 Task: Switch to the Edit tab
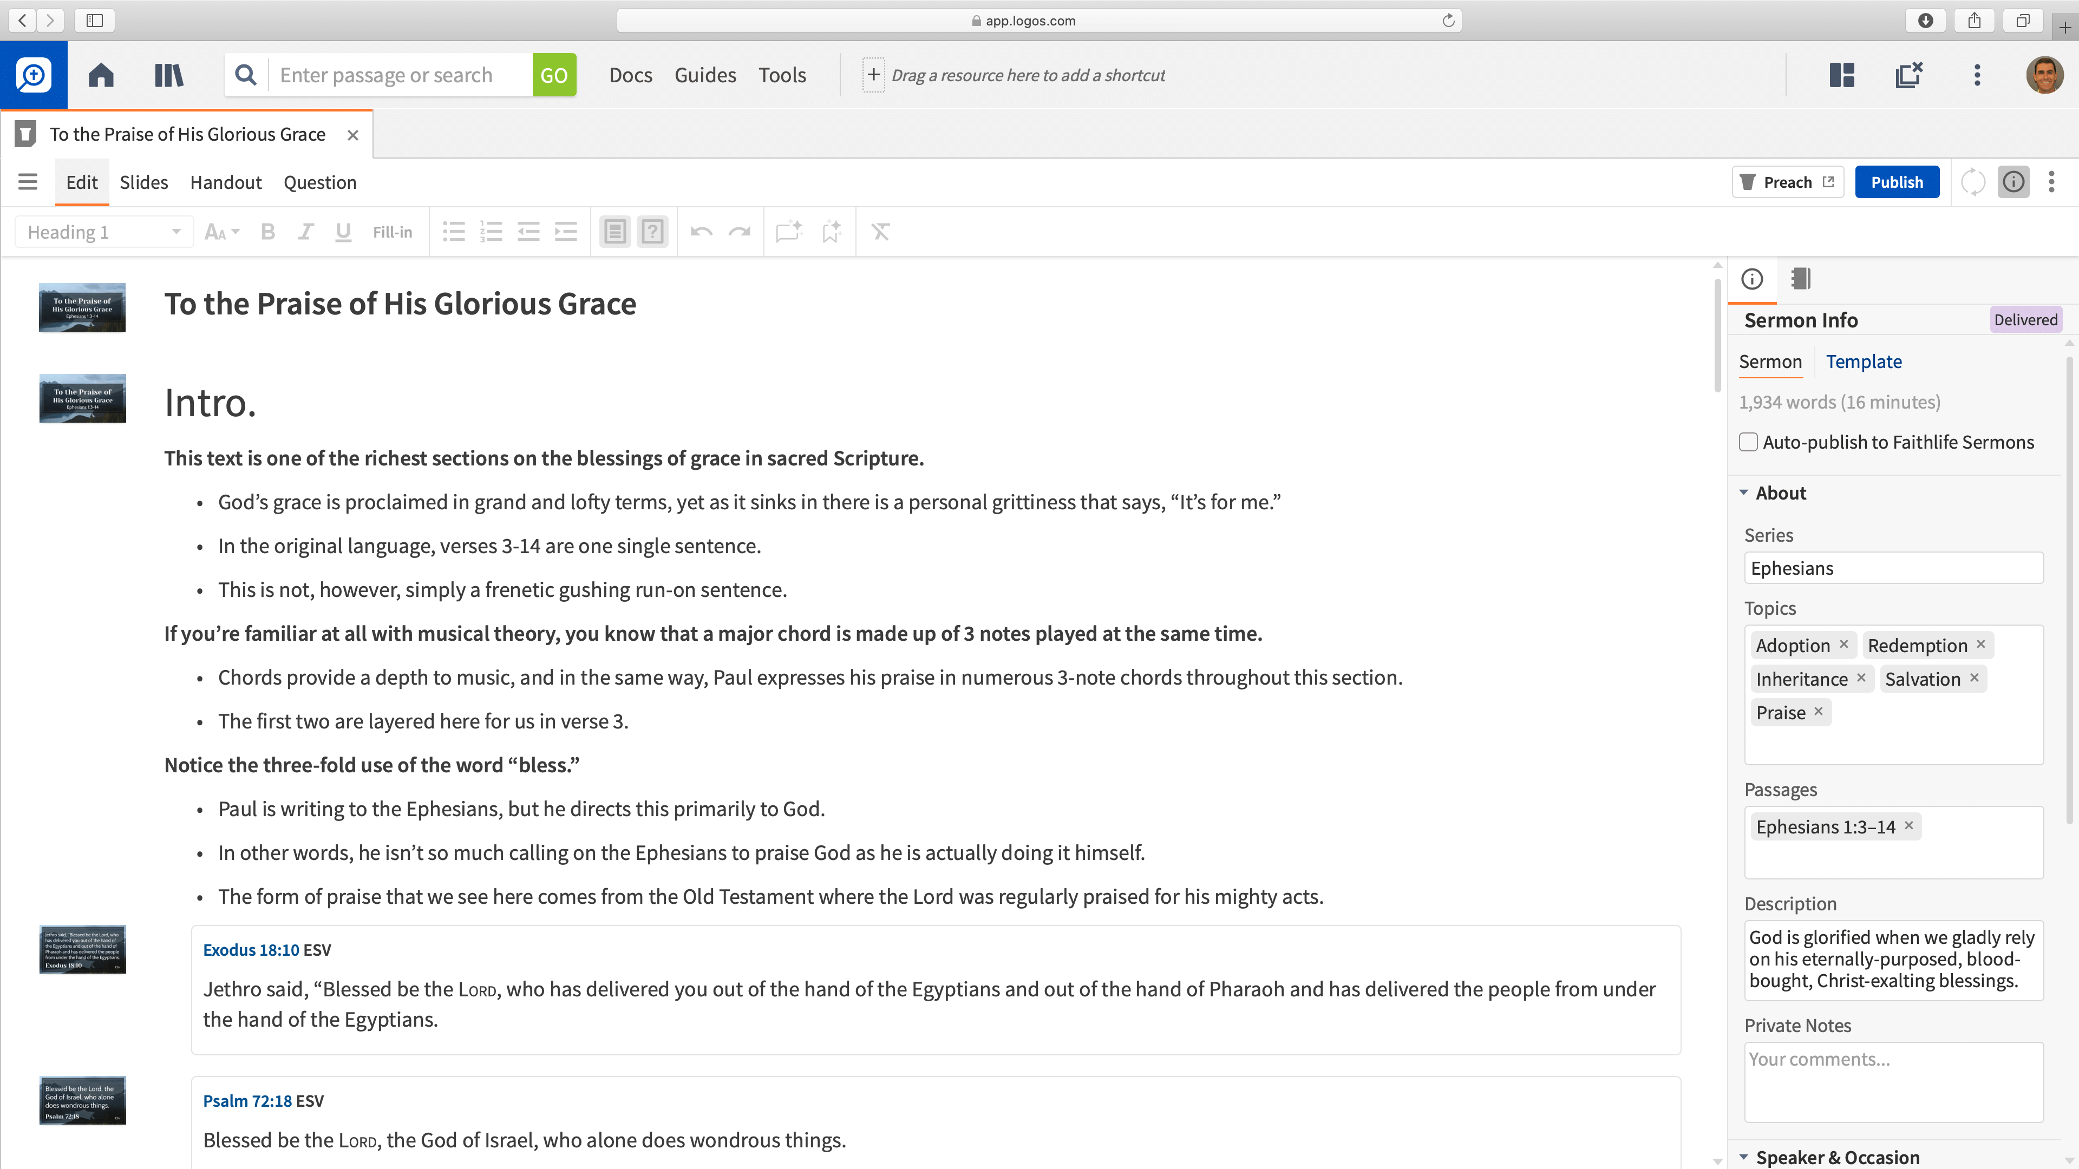[x=82, y=182]
